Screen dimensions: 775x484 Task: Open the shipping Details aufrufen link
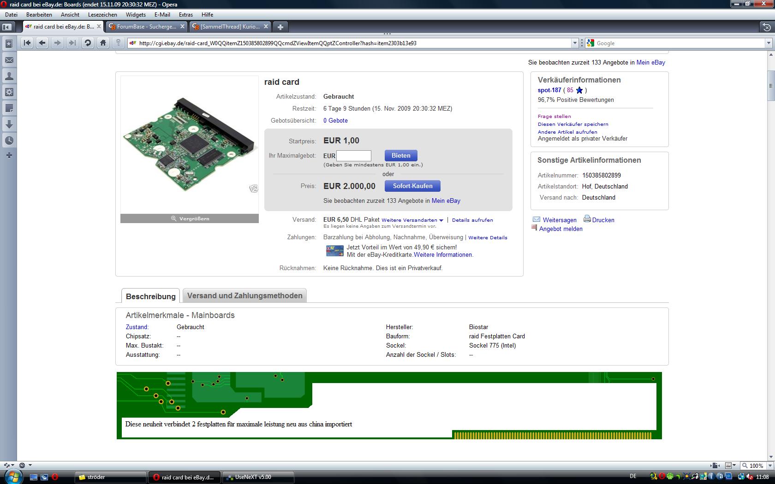pos(472,220)
